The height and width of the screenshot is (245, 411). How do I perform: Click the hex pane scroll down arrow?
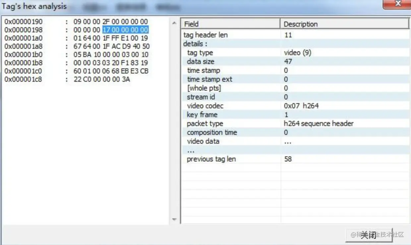coord(174,219)
